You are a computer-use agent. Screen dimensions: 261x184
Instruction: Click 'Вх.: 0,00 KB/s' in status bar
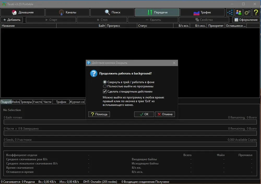point(47,182)
